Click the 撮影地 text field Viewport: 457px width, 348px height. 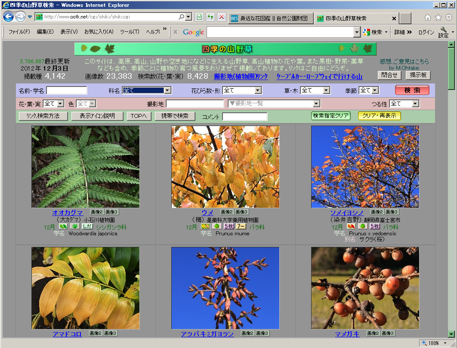tap(195, 104)
